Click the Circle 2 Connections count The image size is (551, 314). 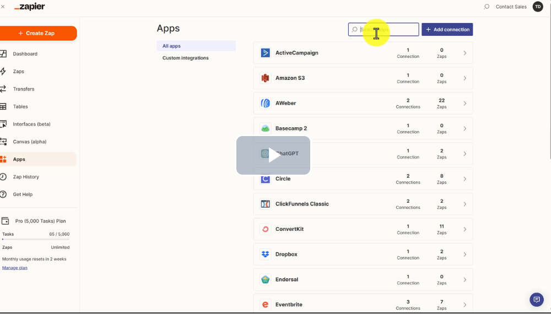(408, 179)
